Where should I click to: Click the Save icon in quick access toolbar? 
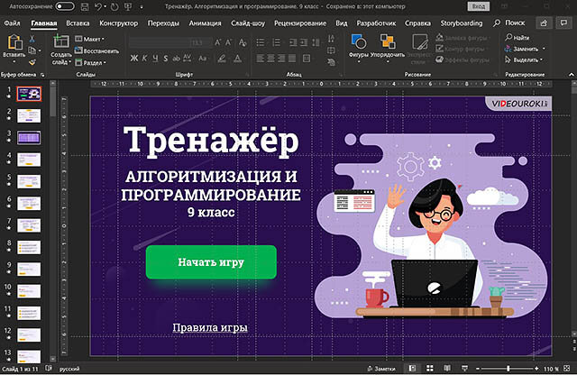[85, 6]
